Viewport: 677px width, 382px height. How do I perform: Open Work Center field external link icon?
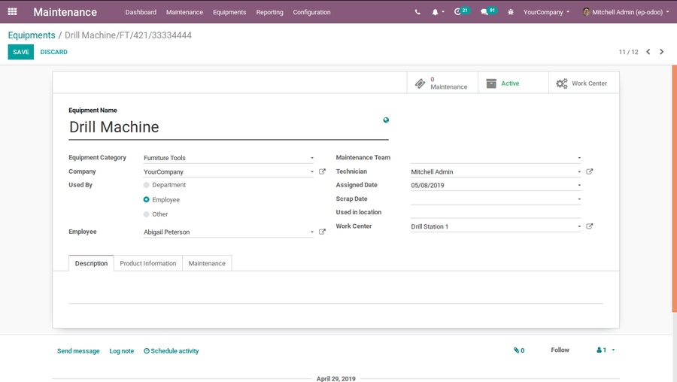[589, 226]
